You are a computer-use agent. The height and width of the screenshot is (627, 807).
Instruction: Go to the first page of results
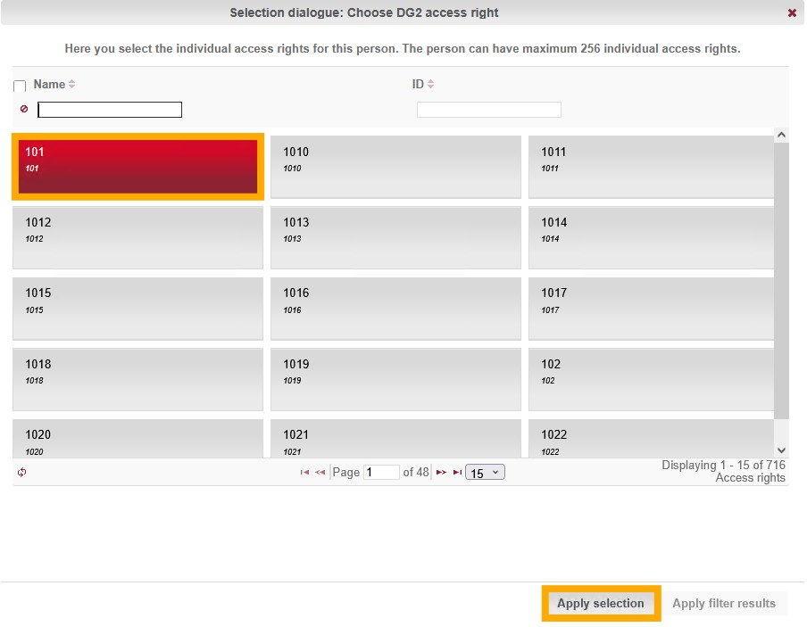click(x=304, y=473)
